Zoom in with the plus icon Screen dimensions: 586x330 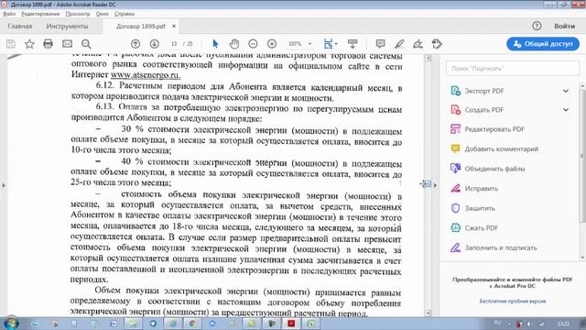tap(272, 44)
